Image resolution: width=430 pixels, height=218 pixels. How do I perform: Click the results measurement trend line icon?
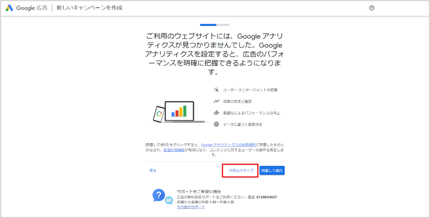tap(216, 101)
